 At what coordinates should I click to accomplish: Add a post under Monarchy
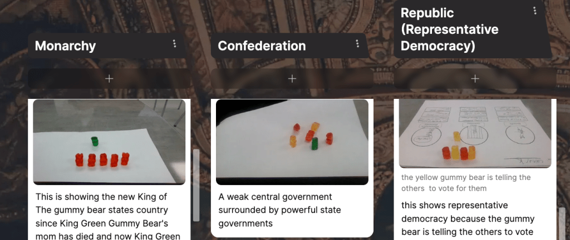[x=109, y=79]
